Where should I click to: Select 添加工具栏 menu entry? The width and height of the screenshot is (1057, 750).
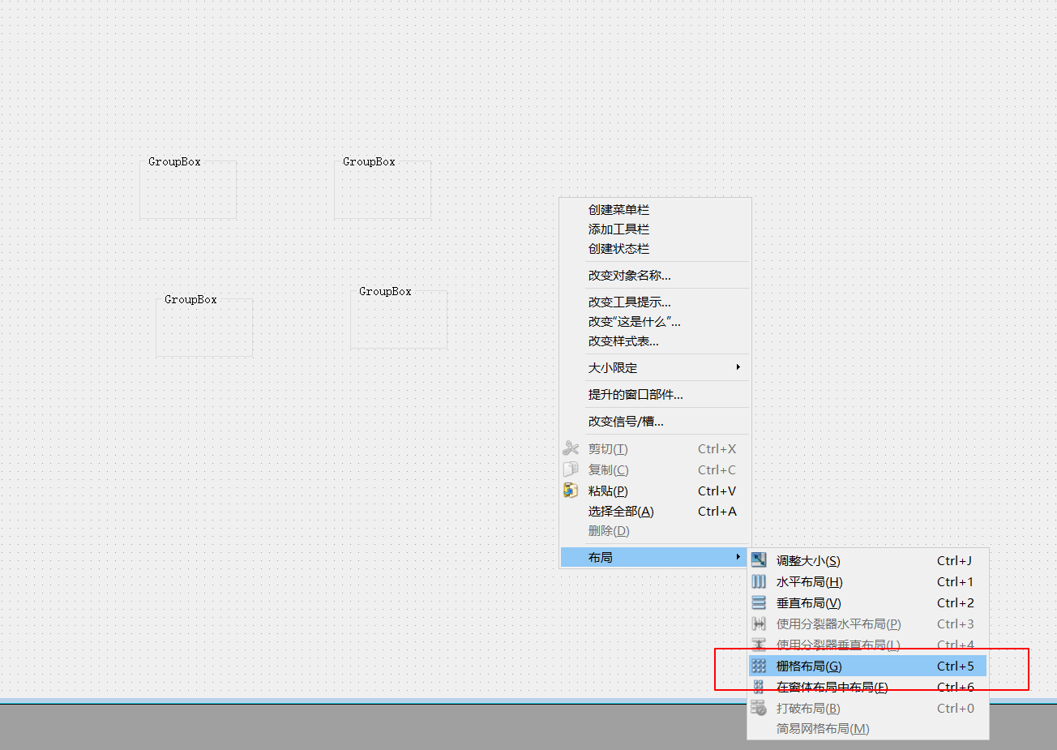618,229
